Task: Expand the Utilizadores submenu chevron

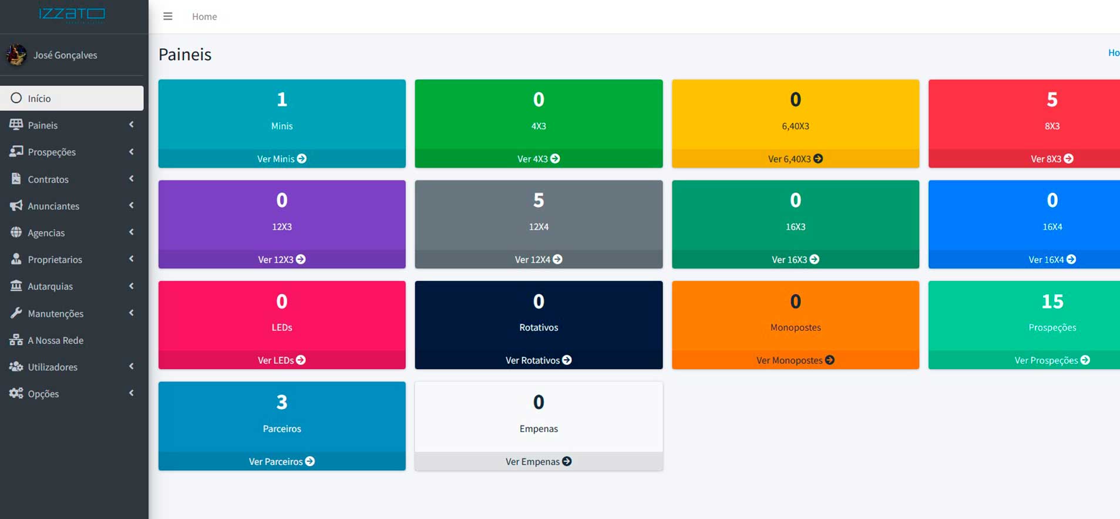Action: [x=131, y=366]
